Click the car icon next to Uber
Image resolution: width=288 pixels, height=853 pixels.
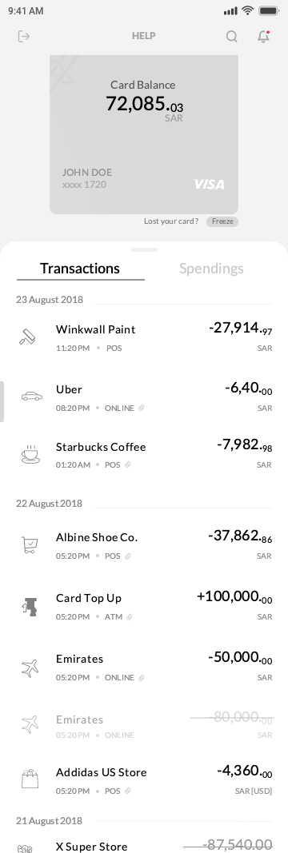pyautogui.click(x=31, y=397)
